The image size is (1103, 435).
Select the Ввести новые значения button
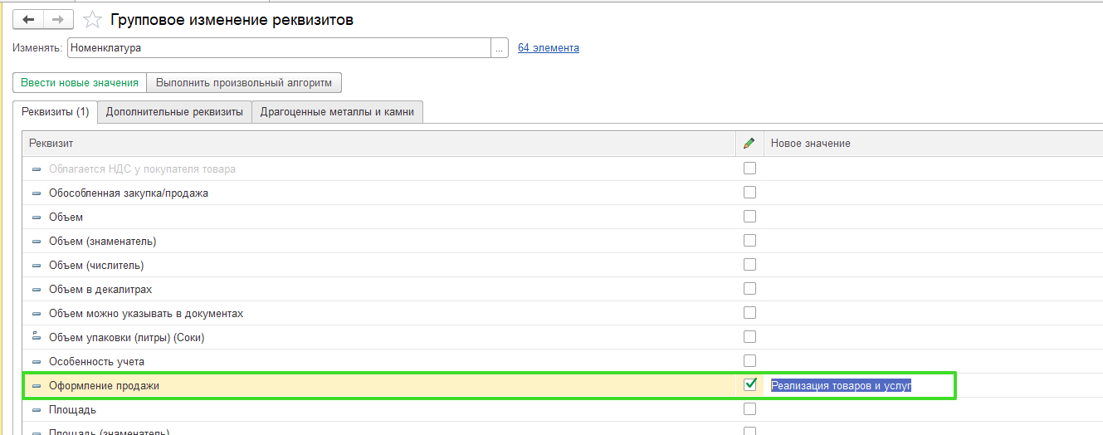(x=80, y=83)
